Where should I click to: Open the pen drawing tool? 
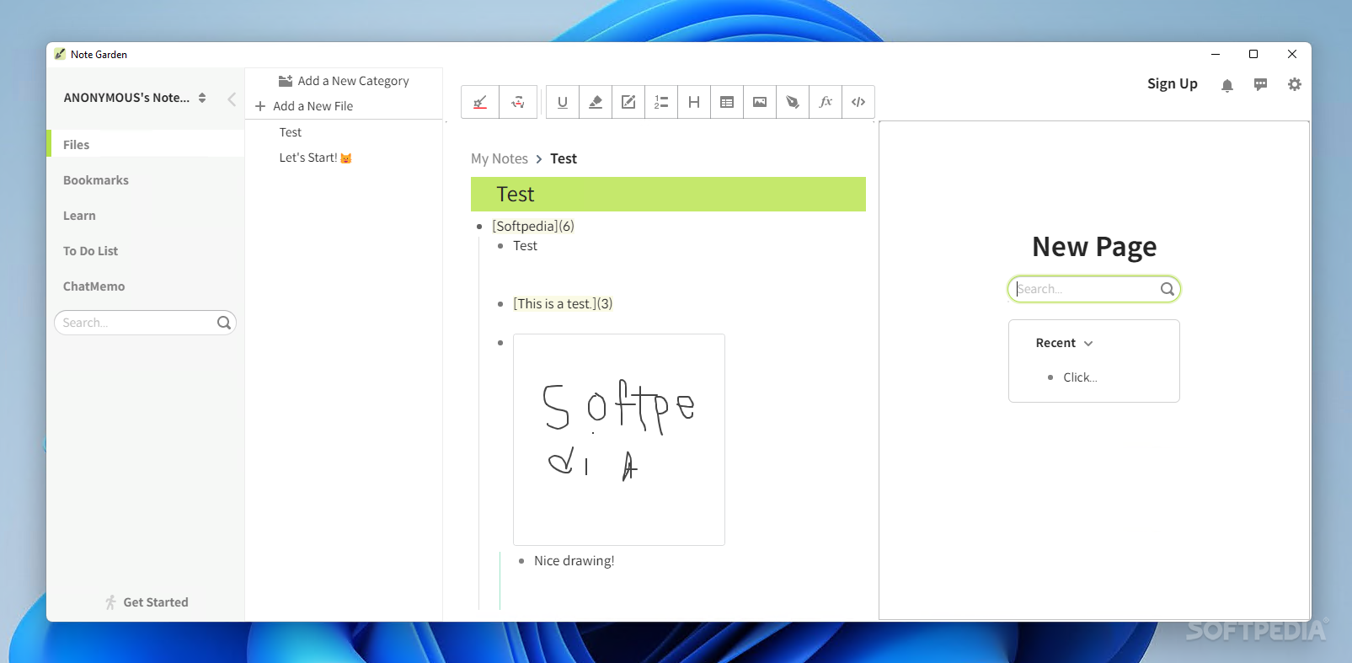(793, 102)
